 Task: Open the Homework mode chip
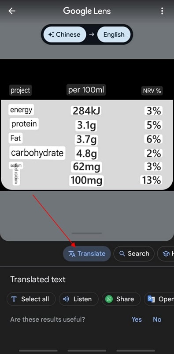[166, 254]
